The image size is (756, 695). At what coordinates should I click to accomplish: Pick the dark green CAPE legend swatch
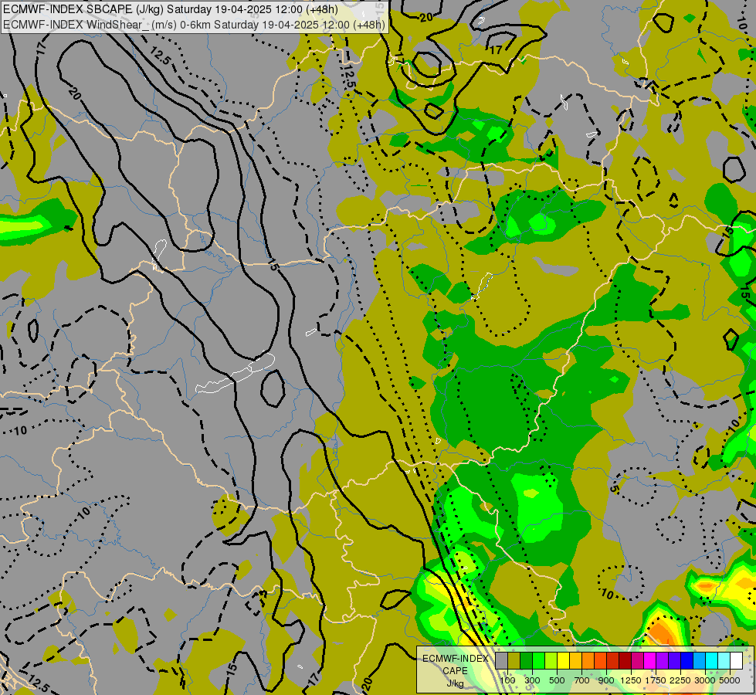point(526,660)
